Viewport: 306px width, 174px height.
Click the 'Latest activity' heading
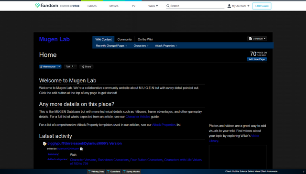click(55, 136)
